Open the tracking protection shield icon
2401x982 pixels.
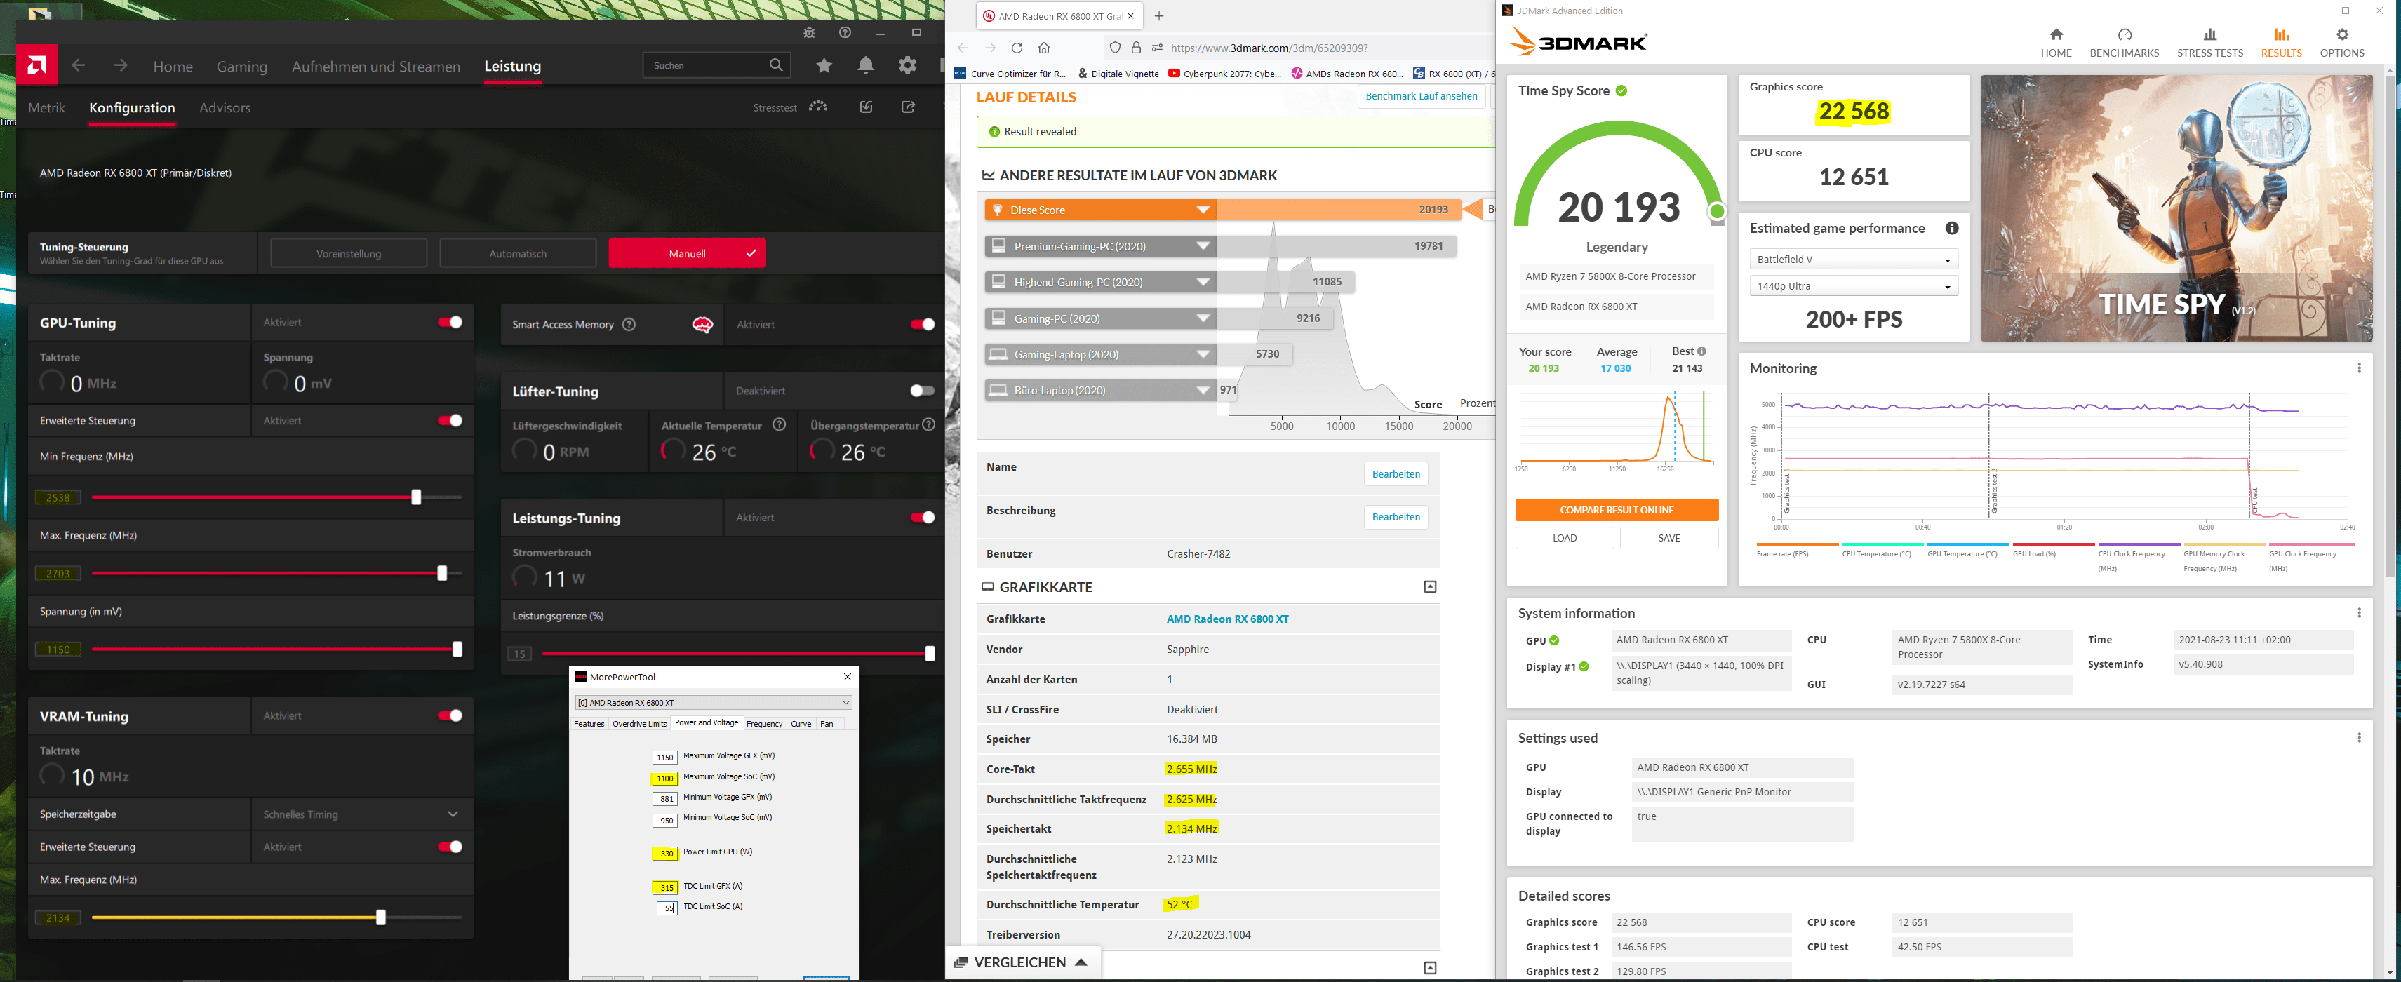coord(1115,48)
